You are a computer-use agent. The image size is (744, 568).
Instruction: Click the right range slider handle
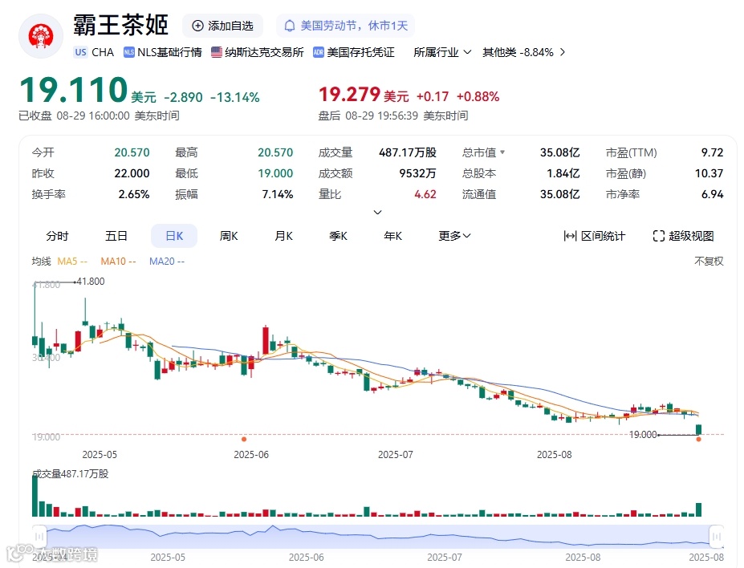tap(717, 537)
